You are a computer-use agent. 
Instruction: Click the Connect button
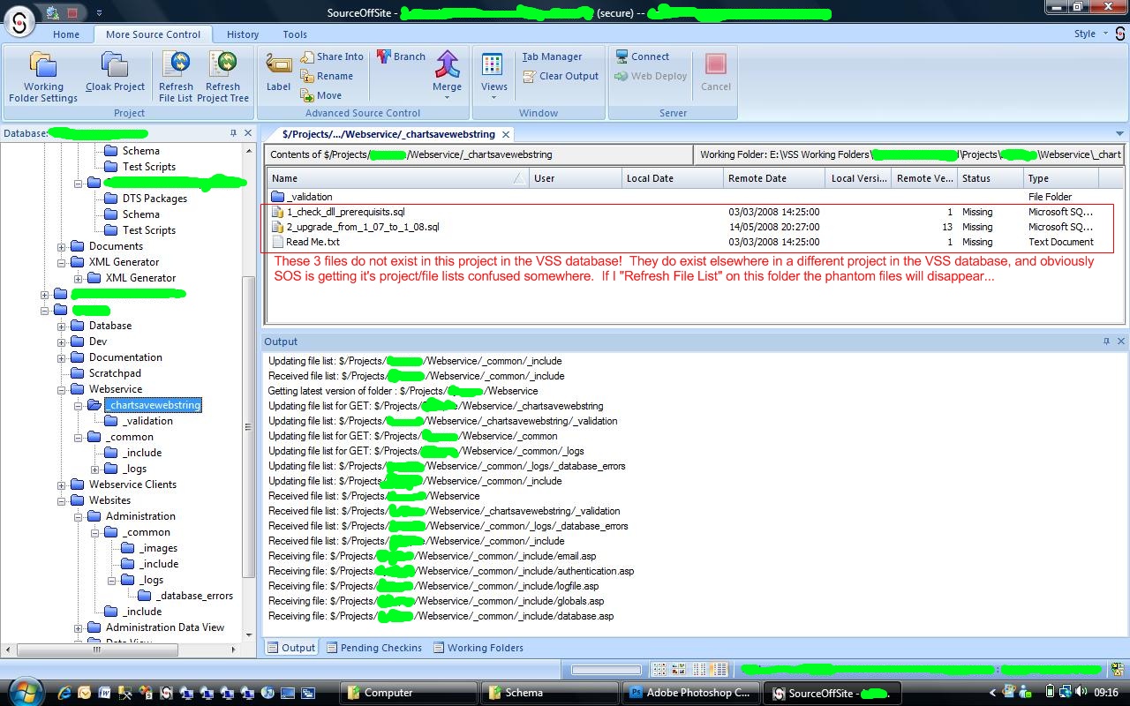[x=643, y=56]
